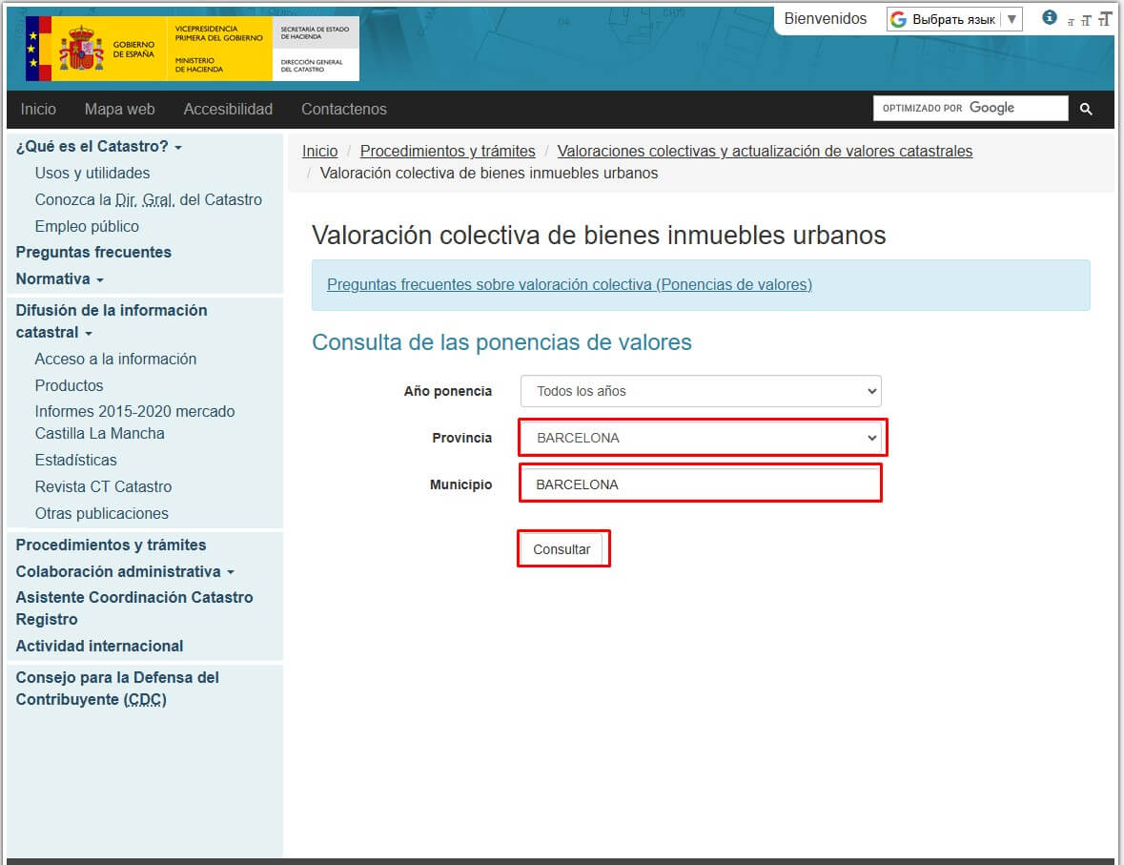Click the Gobierno de España logo
This screenshot has height=865, width=1124.
(x=97, y=49)
